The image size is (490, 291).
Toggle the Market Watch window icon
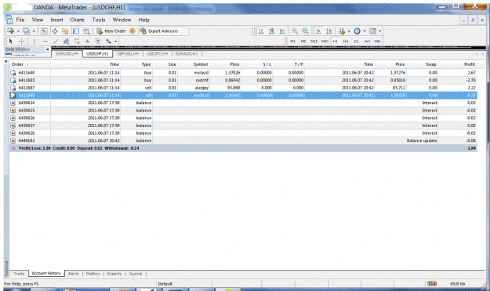click(44, 31)
